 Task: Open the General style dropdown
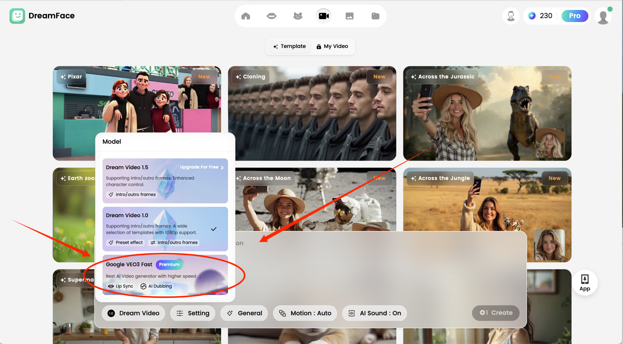coord(244,313)
